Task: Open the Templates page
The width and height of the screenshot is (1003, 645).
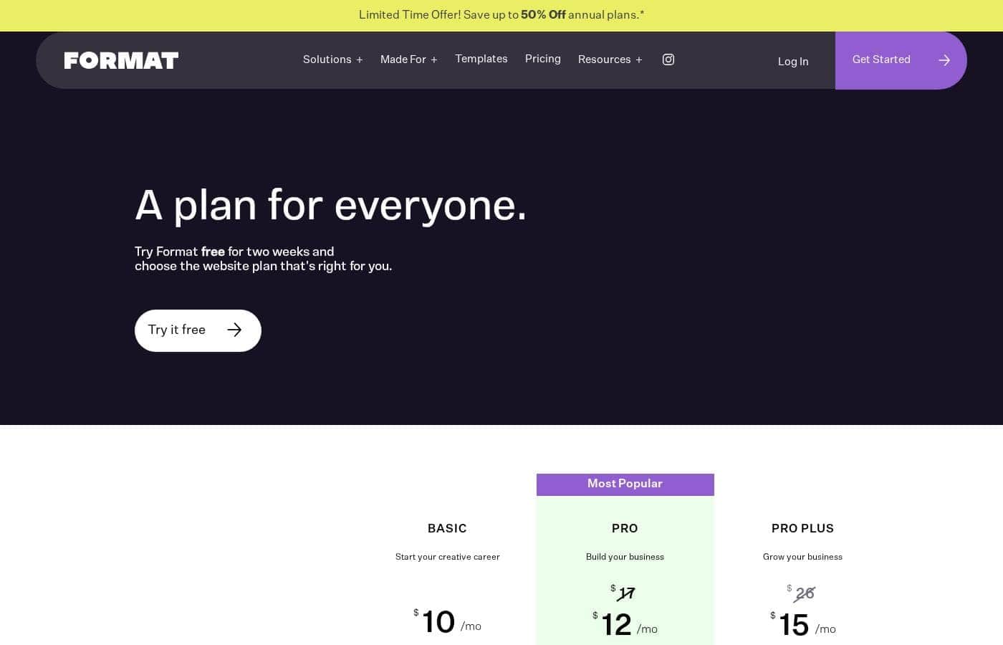Action: (481, 59)
